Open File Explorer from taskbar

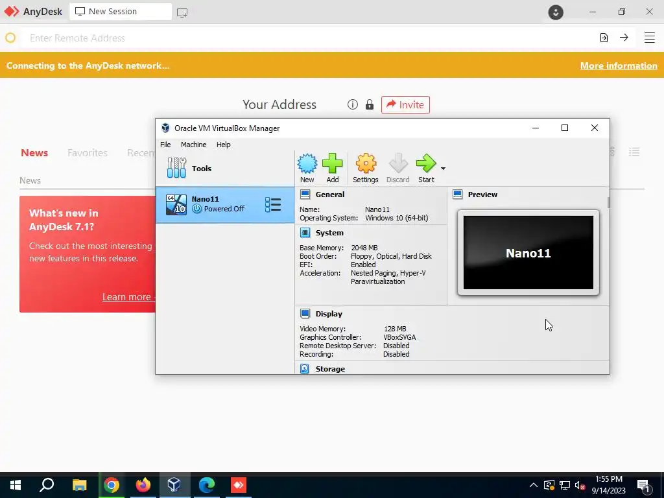pos(79,485)
